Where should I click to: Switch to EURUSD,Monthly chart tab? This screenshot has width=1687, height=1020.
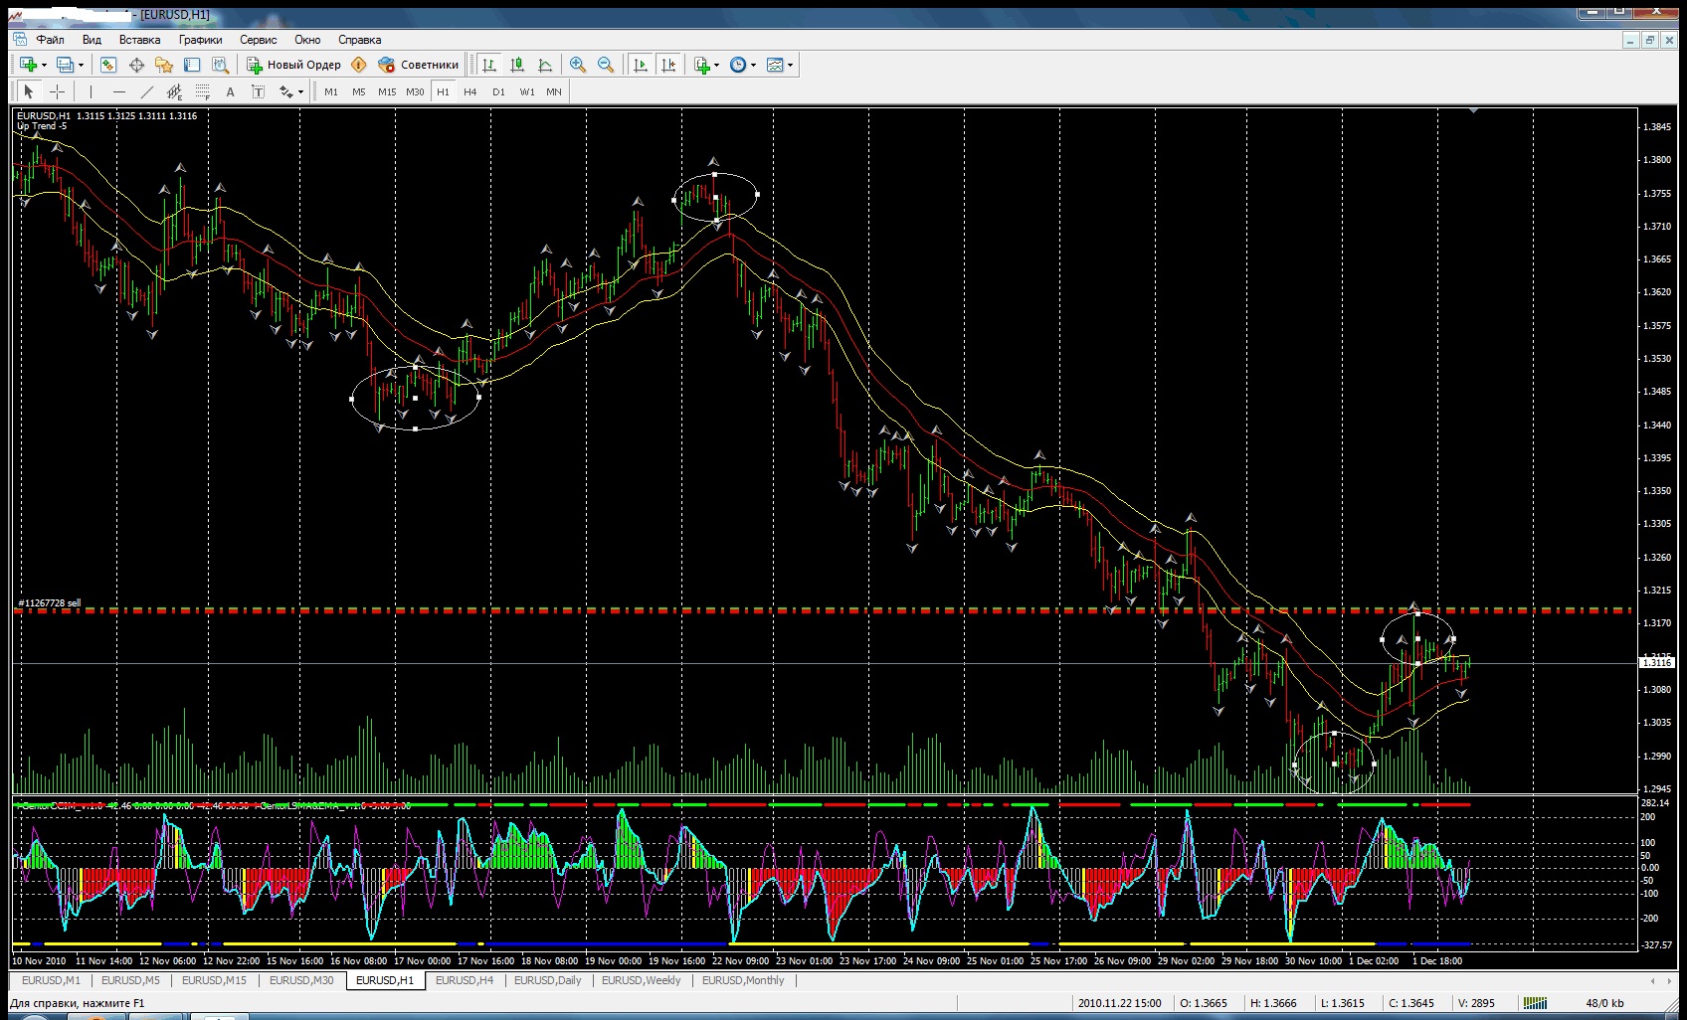(x=743, y=980)
